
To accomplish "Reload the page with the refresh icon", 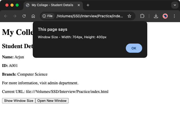I will pyautogui.click(x=24, y=16).
